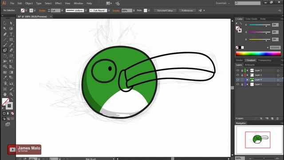284x160 pixels.
Task: Expand Layer 2 disclosure triangle
Action: point(248,75)
